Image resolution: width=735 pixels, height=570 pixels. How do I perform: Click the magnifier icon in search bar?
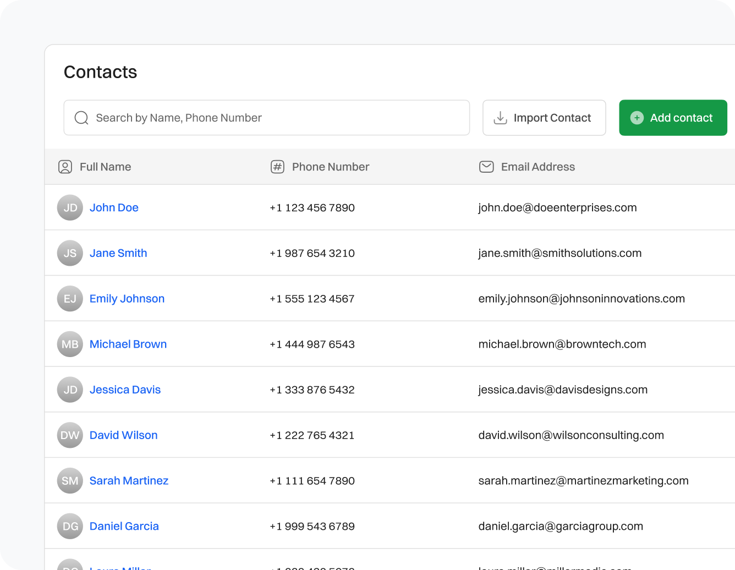tap(81, 118)
